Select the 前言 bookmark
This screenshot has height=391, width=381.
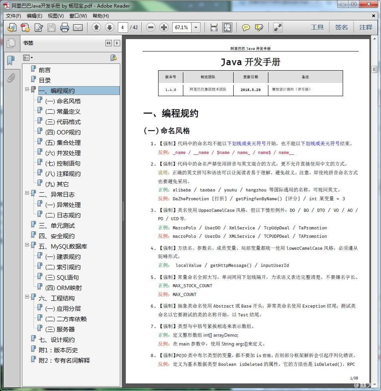pos(44,70)
